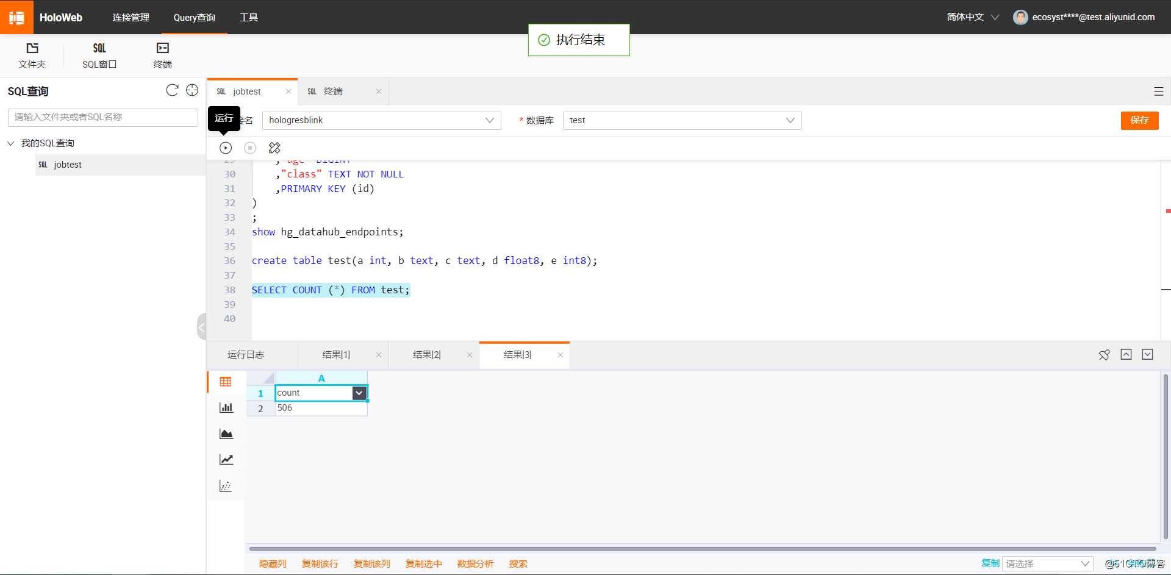Click the 复制 link near 请选择

coord(990,563)
